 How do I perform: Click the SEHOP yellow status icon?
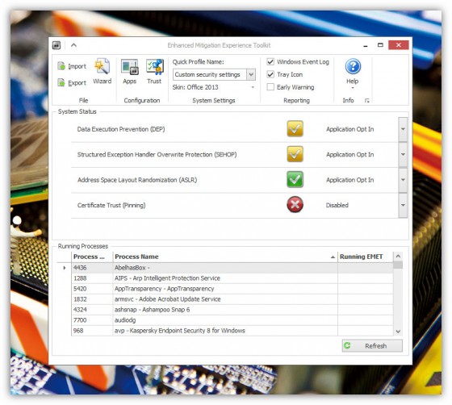(295, 154)
